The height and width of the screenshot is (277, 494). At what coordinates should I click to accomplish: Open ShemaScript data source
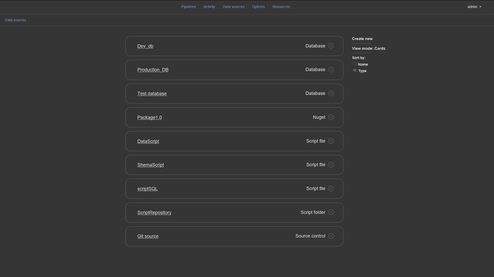[151, 165]
